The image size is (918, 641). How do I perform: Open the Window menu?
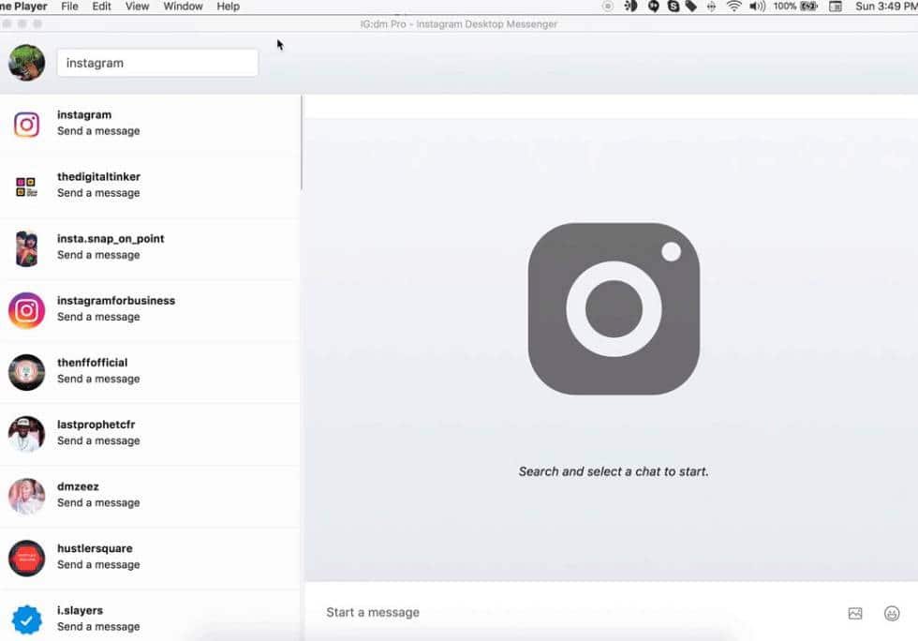point(183,7)
